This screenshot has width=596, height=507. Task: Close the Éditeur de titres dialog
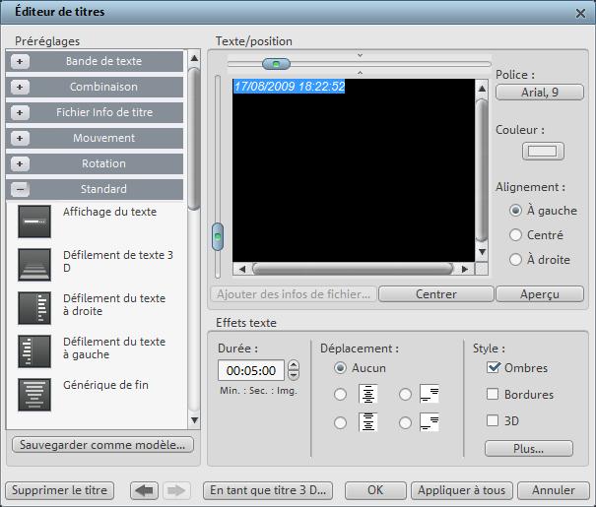coord(580,12)
